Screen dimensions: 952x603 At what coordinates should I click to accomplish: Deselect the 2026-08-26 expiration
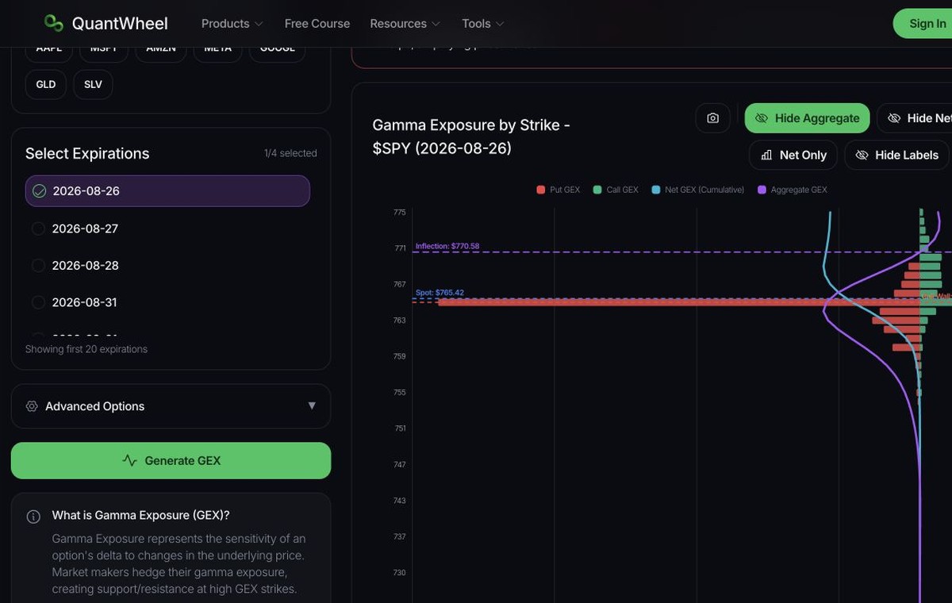(167, 191)
